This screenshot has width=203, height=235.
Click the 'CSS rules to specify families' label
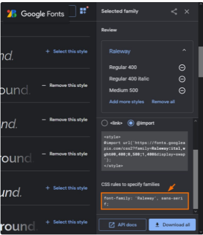click(130, 184)
